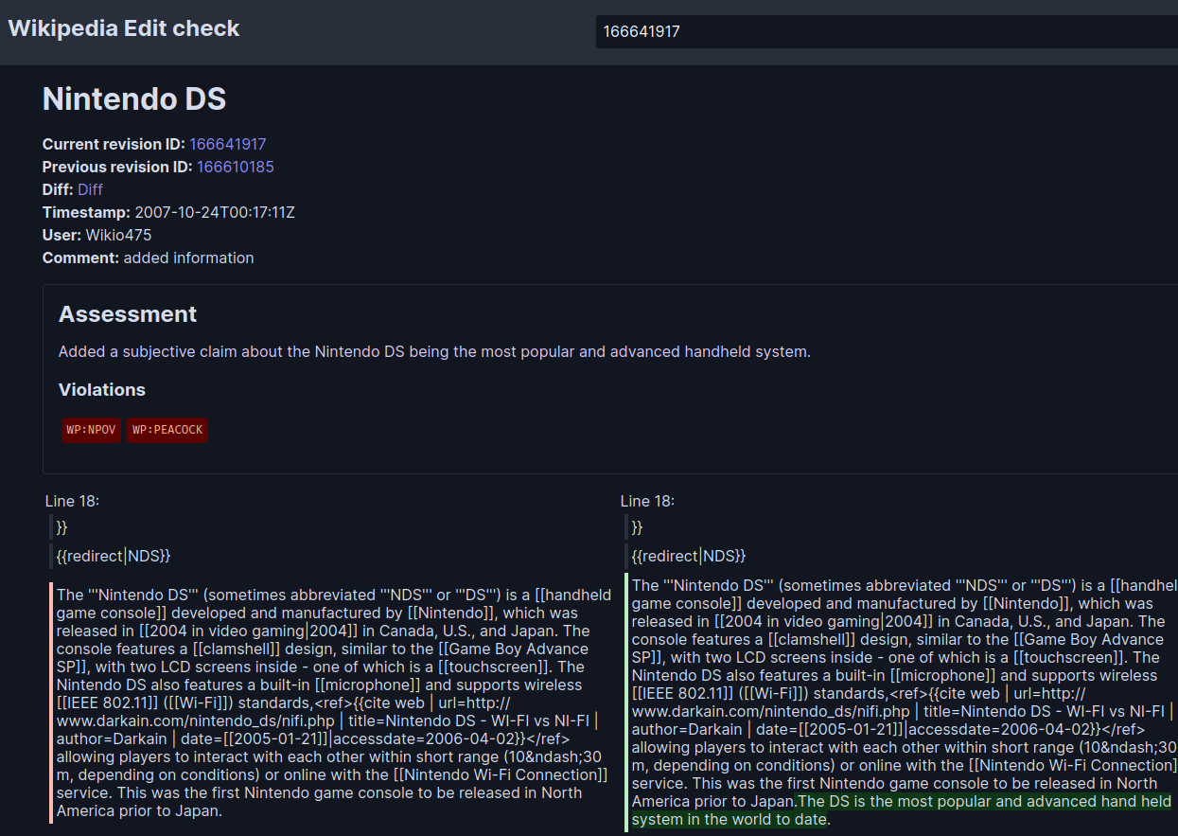The height and width of the screenshot is (836, 1178).
Task: Open current revision ID 166641917 link
Action: pyautogui.click(x=228, y=144)
